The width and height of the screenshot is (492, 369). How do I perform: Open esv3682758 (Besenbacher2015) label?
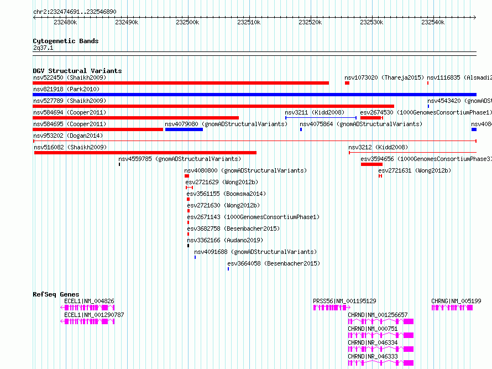233,228
